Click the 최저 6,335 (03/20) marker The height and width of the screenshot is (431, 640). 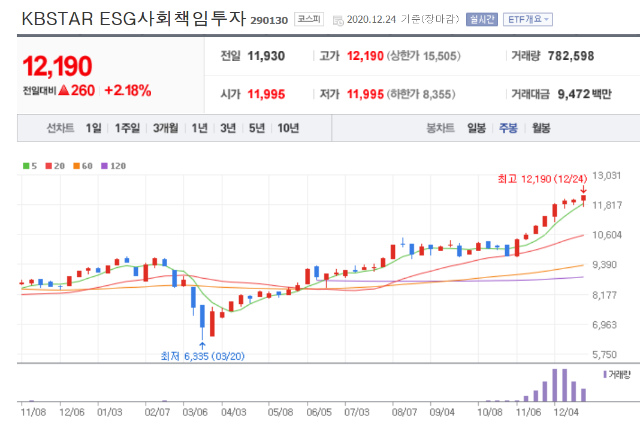point(203,356)
